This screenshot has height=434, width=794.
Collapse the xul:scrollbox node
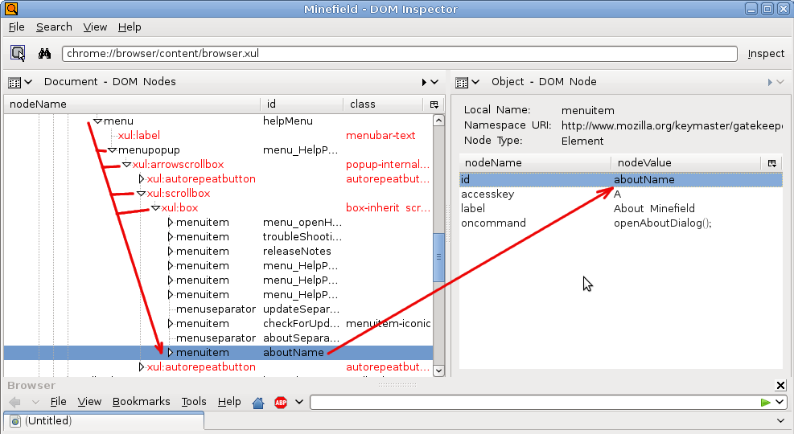[x=142, y=194]
